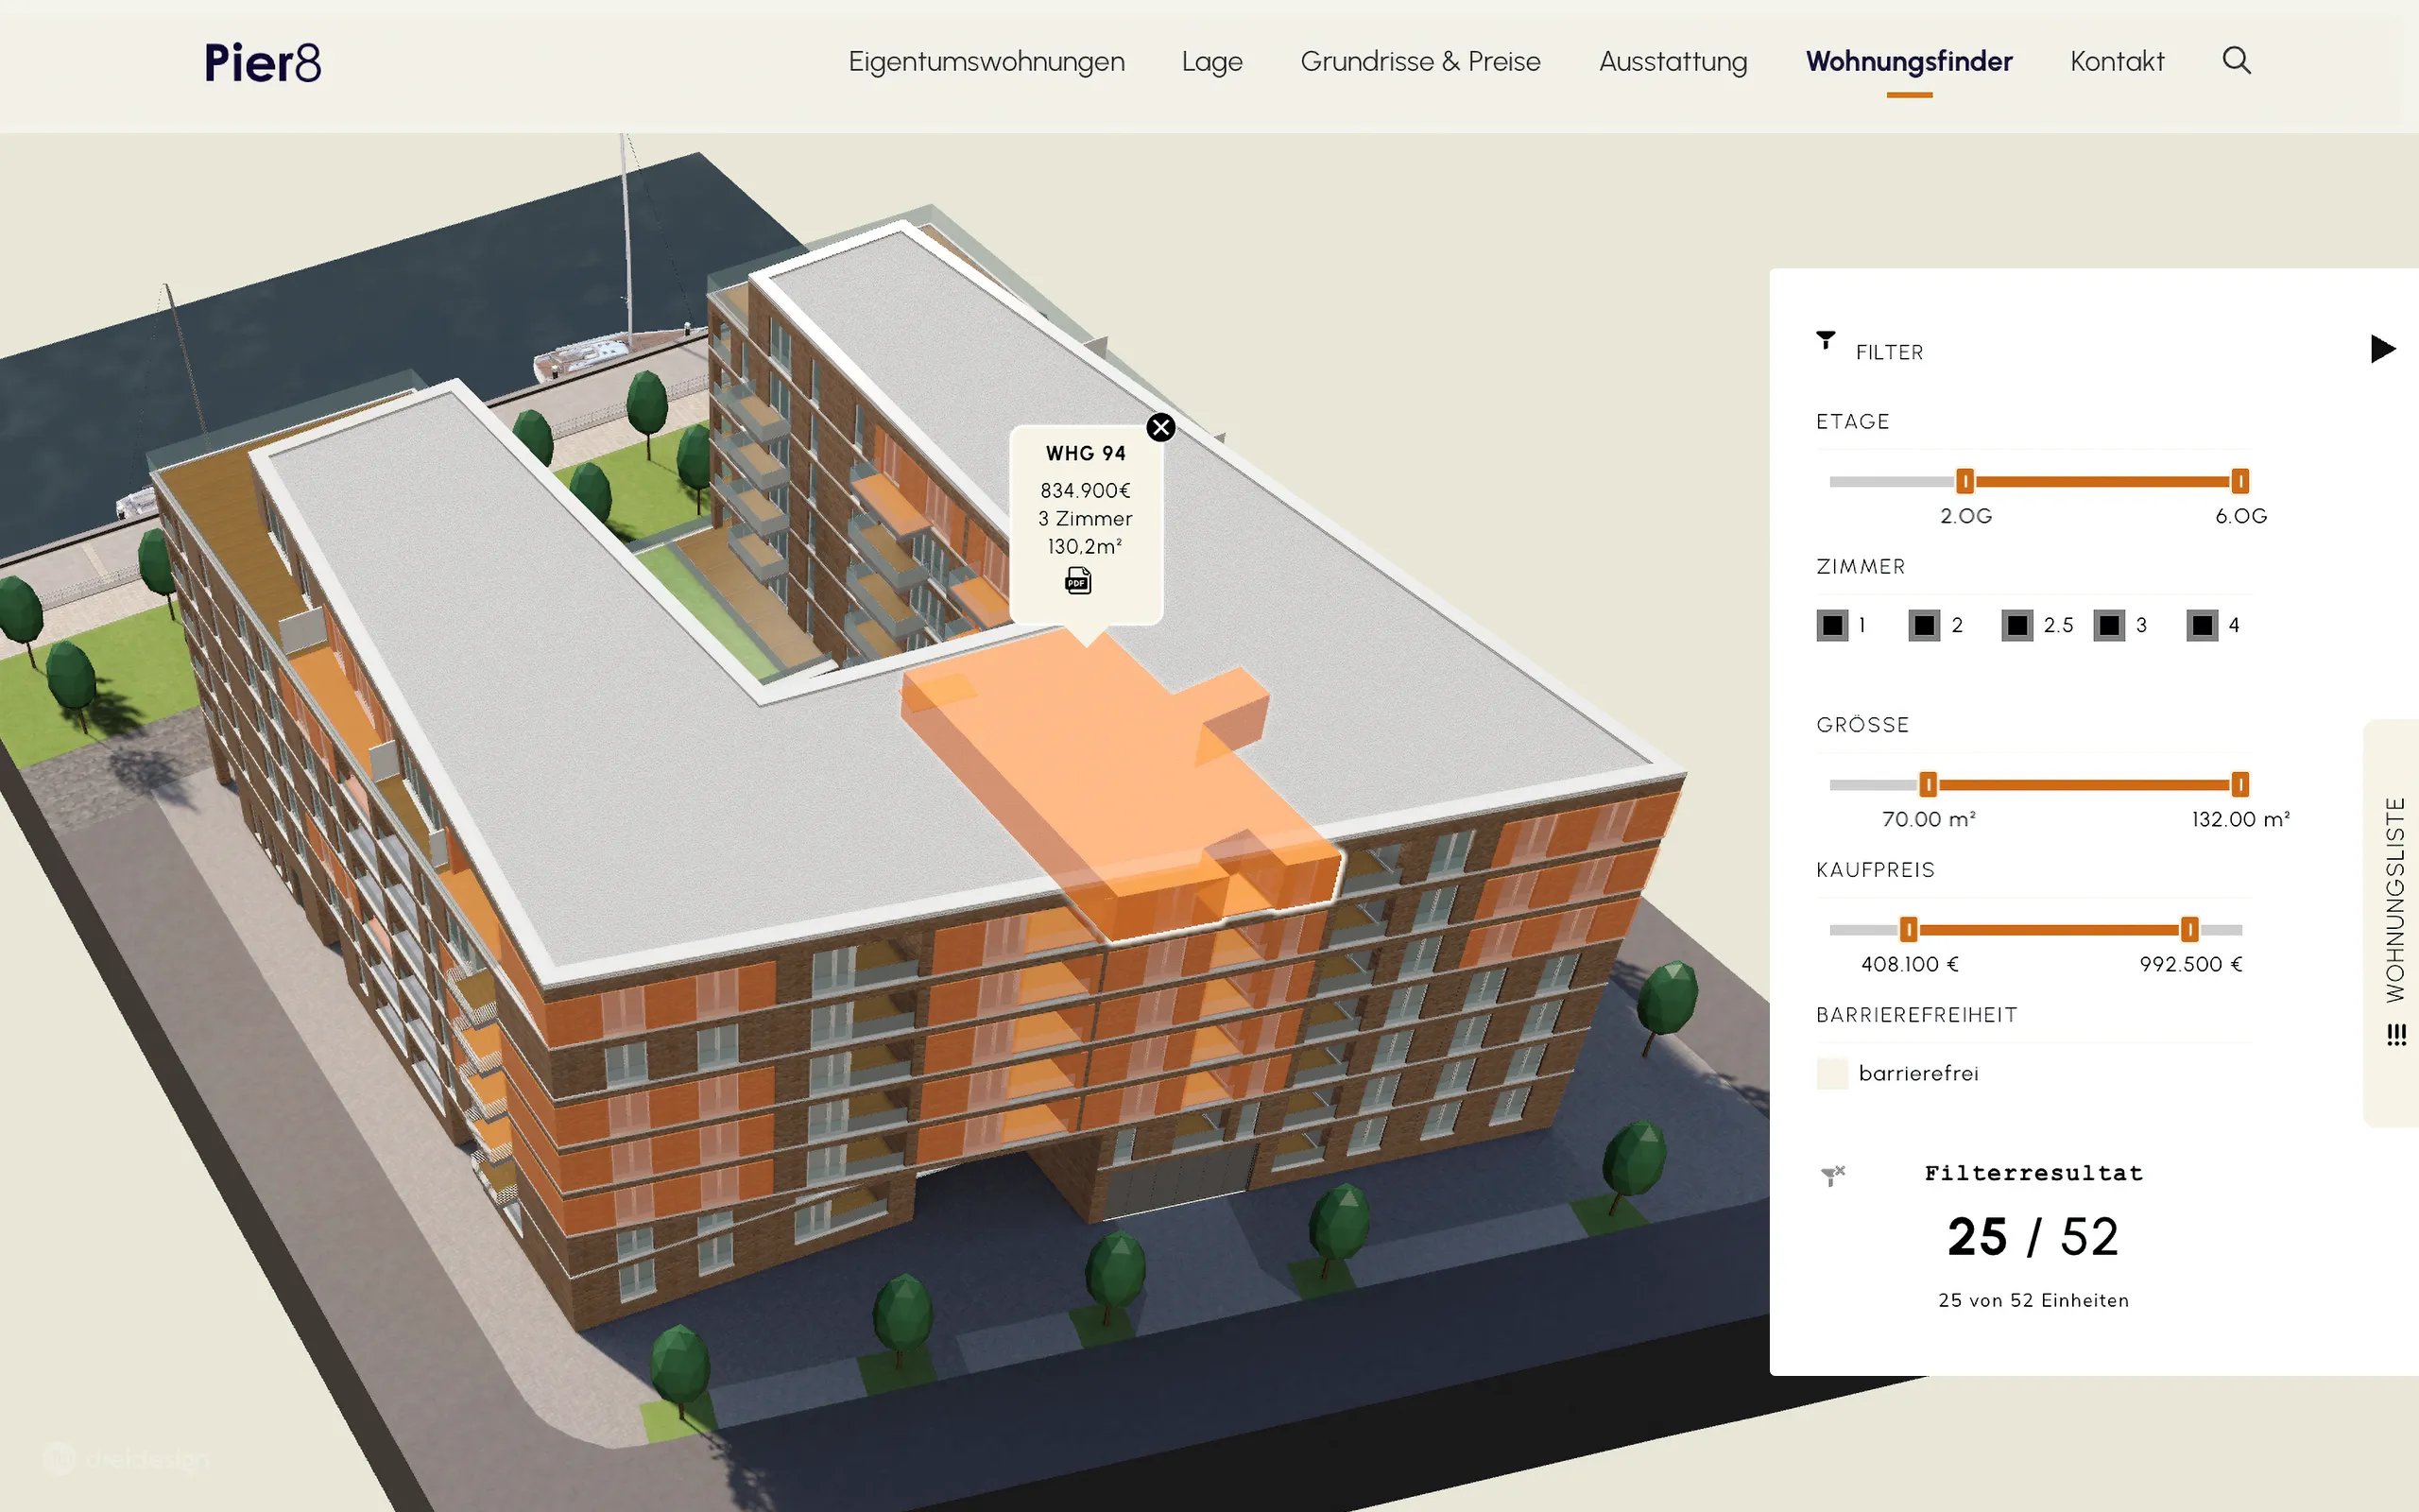2419x1512 pixels.
Task: Collapse the filter panel with the arrow
Action: (x=2382, y=349)
